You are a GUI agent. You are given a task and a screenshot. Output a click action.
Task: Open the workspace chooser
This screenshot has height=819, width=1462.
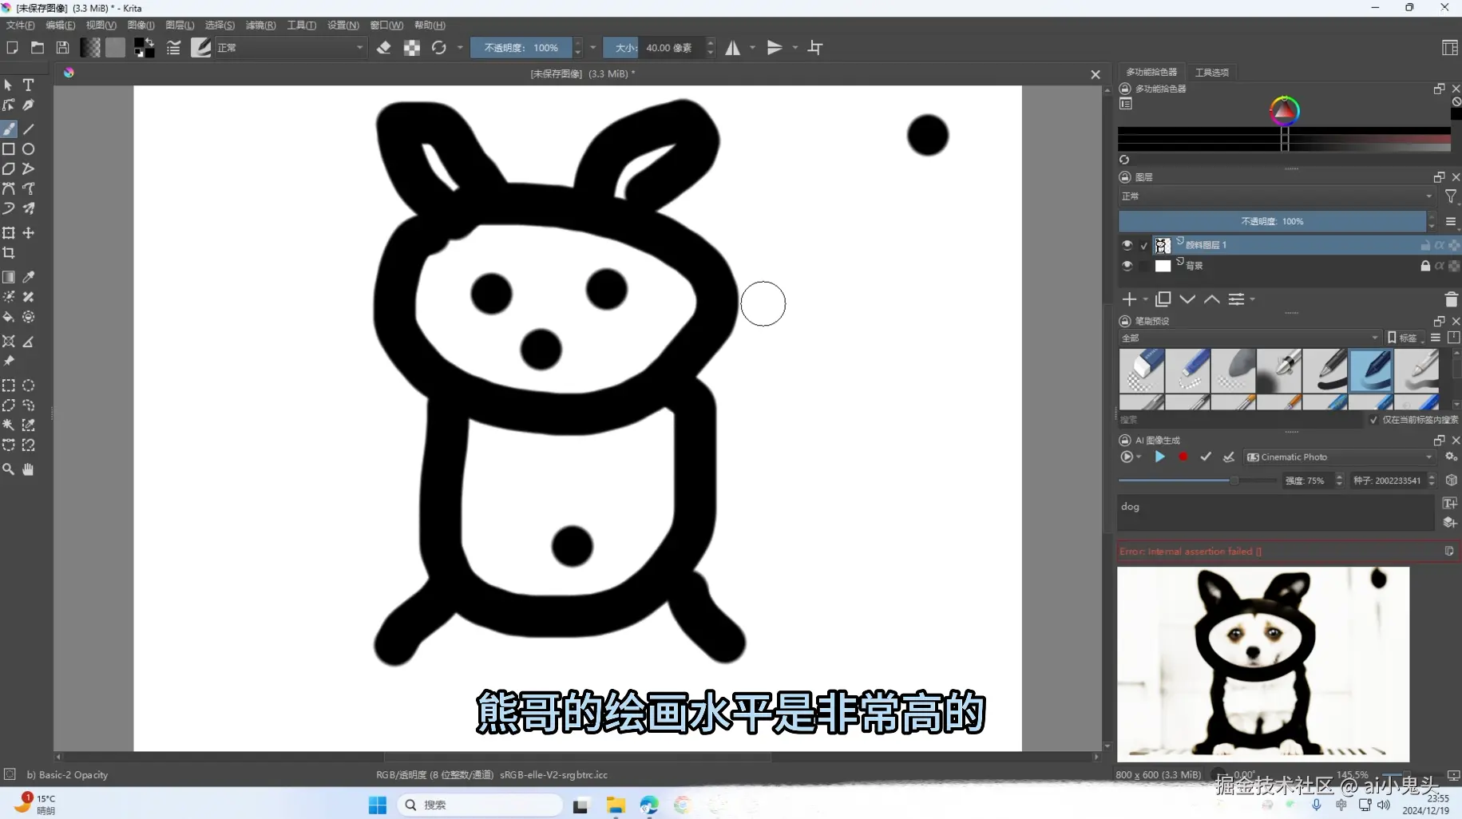(x=1450, y=48)
